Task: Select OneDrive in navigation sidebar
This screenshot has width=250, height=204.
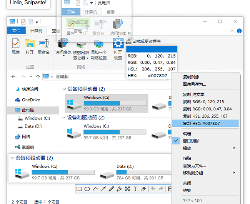Action: (x=31, y=100)
